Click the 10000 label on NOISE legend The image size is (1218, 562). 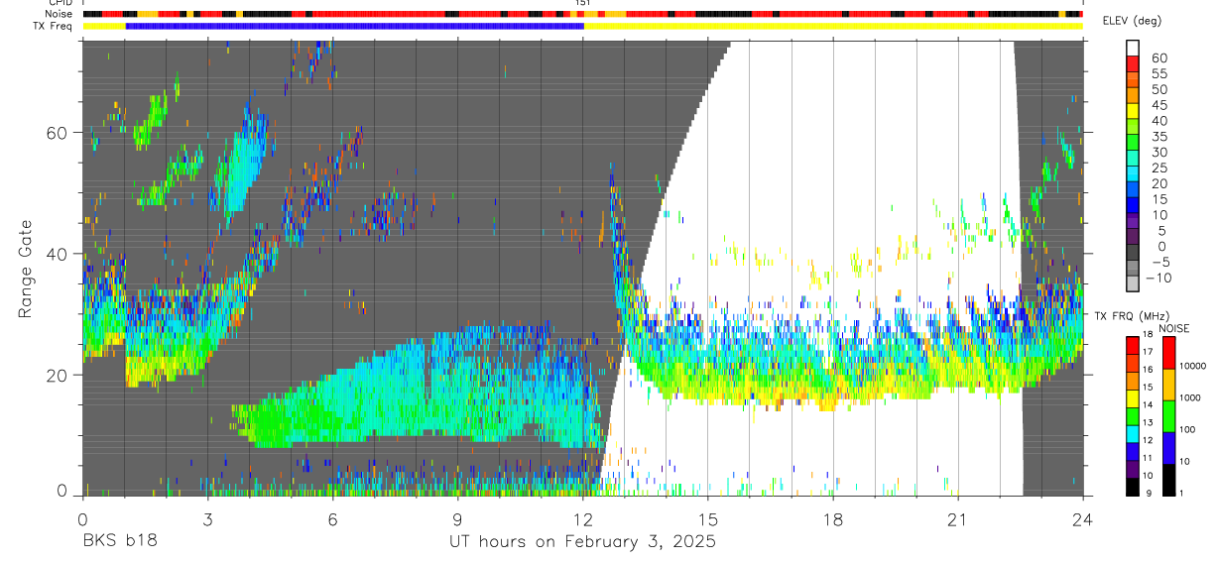point(1193,366)
